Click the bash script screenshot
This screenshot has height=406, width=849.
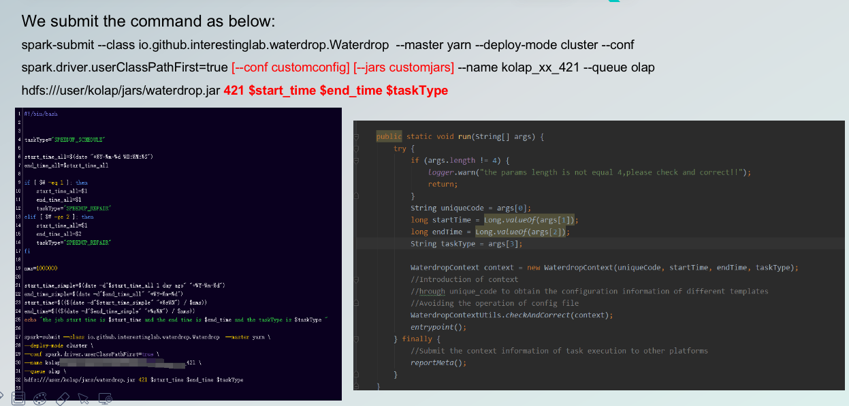(x=178, y=253)
